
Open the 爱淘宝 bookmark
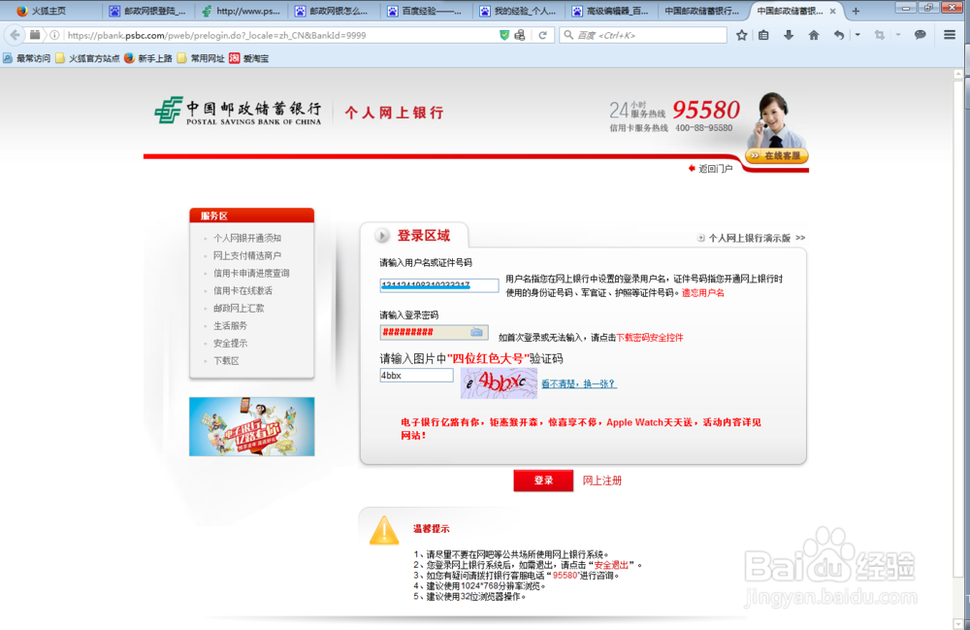(x=248, y=58)
